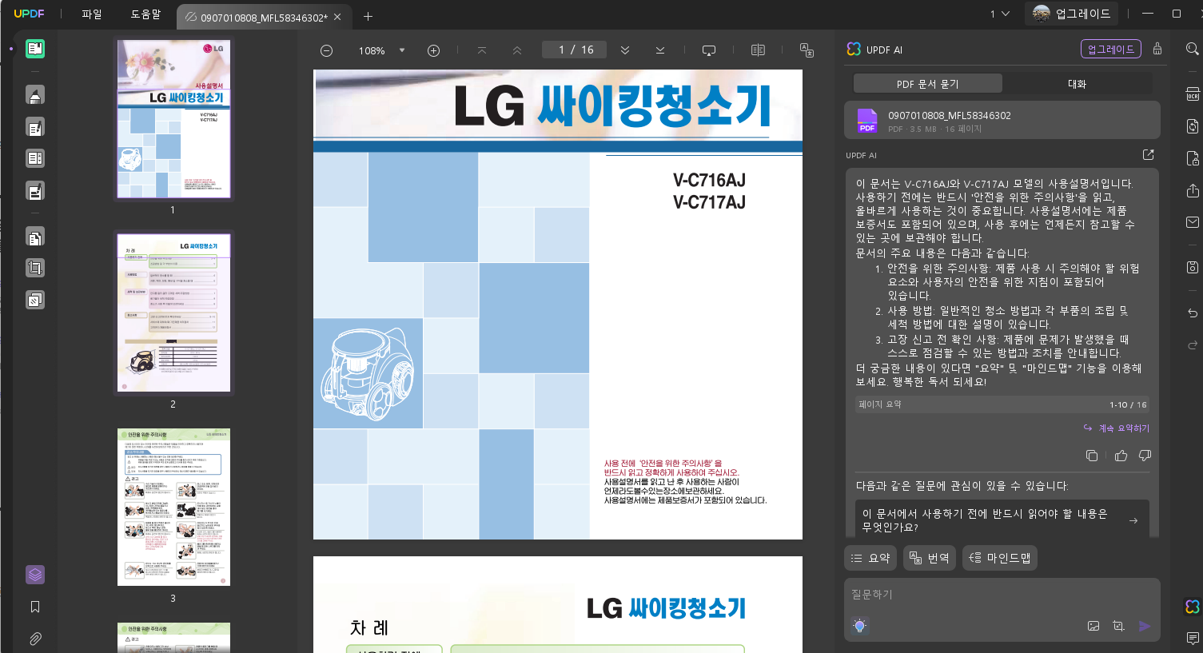The height and width of the screenshot is (653, 1203).
Task: Open the Crop Pages tool
Action: click(35, 269)
